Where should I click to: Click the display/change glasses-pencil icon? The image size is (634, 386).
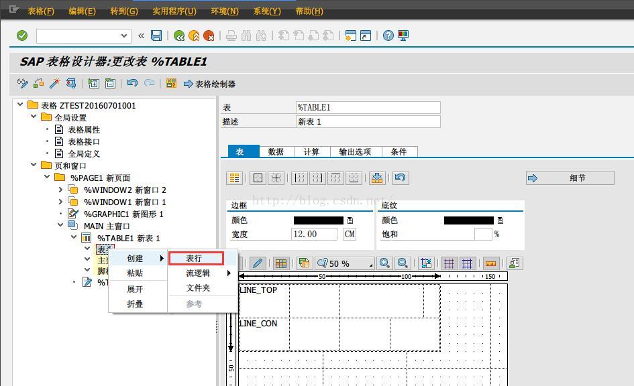(x=22, y=84)
